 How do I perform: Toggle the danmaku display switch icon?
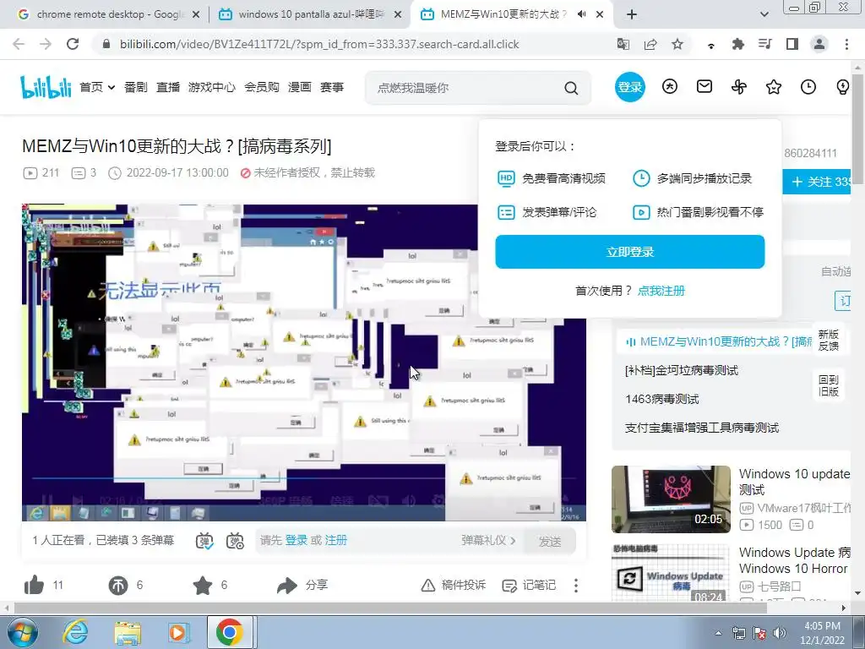coord(204,541)
